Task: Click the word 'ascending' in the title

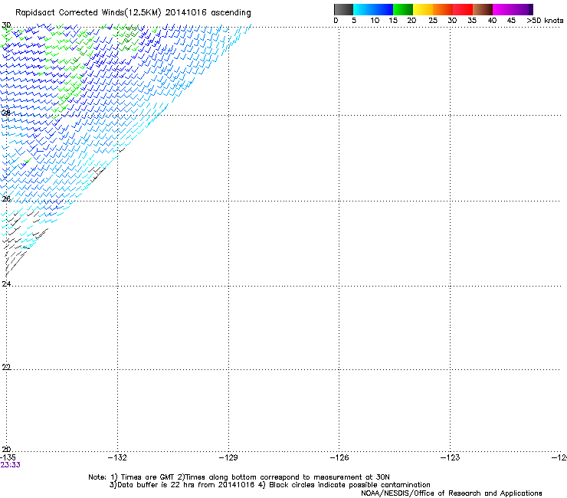Action: click(231, 13)
